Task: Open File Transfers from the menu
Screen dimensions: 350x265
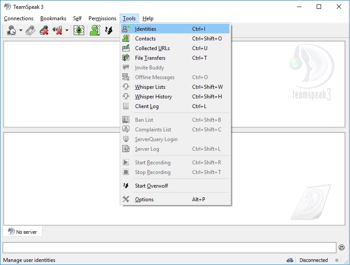Action: 150,58
